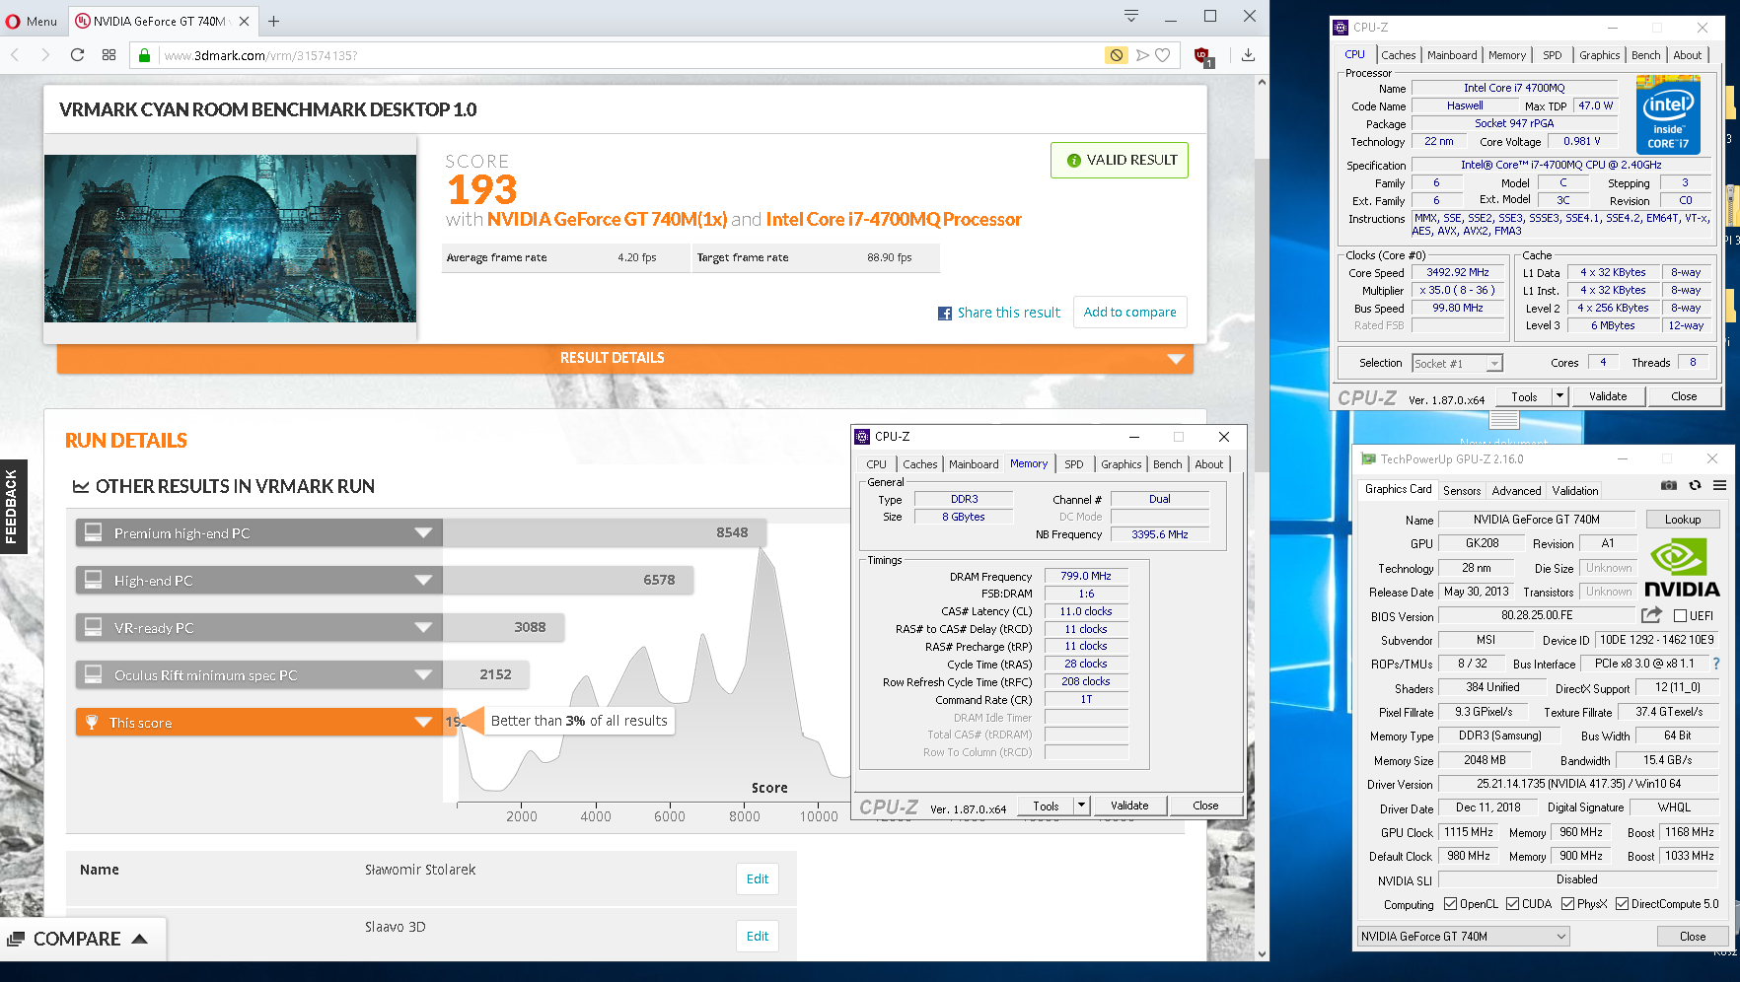Viewport: 1740px width, 982px height.
Task: Click the Cyan Room benchmark thumbnail image
Action: (x=230, y=239)
